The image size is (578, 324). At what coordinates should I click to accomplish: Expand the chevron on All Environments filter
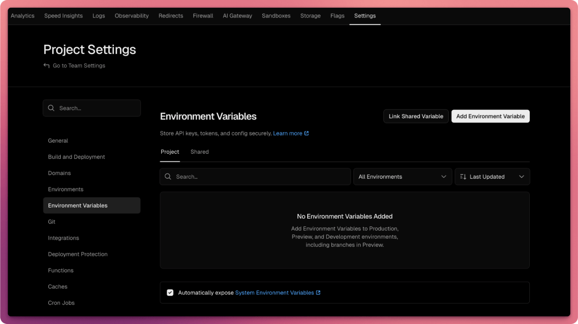pyautogui.click(x=444, y=177)
